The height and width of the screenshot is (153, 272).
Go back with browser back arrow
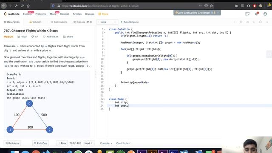tap(4, 6)
